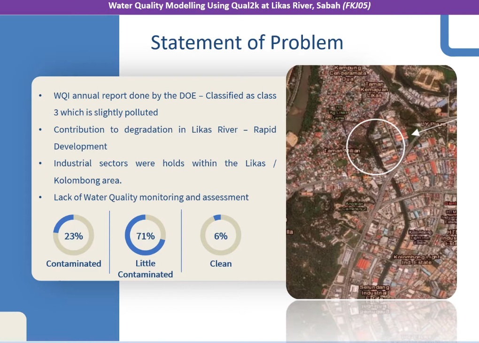Screen dimensions: 479x343
Task: Click the 23% Contaminated donut chart
Action: tap(74, 236)
